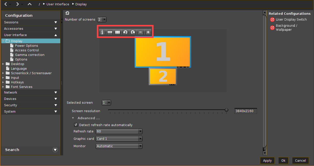
Task: Click the Apply button
Action: pos(267,160)
